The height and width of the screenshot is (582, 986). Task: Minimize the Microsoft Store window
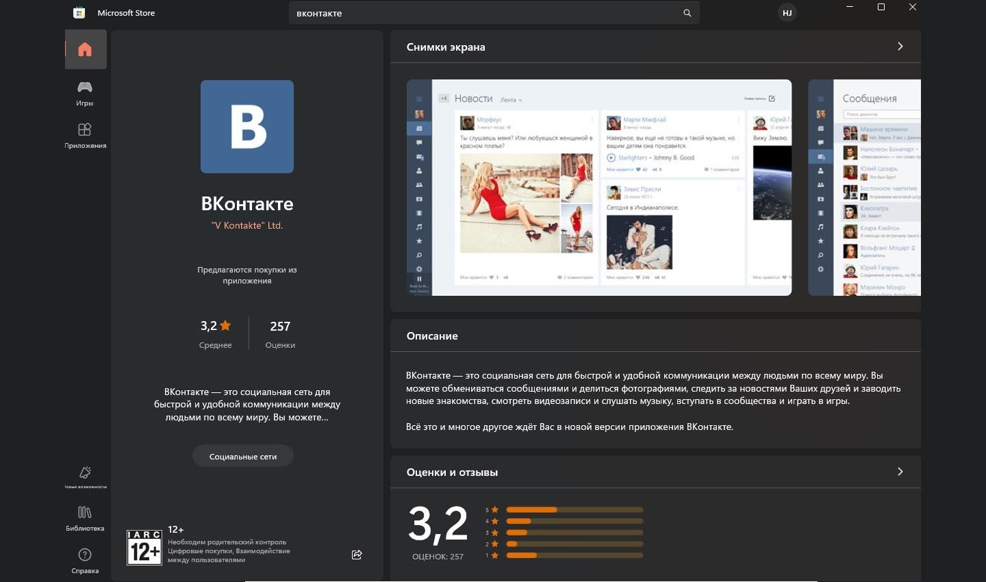(x=850, y=7)
